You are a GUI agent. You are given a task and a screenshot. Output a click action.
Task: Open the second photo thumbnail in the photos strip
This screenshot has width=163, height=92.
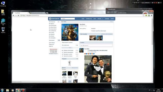(x=99, y=38)
